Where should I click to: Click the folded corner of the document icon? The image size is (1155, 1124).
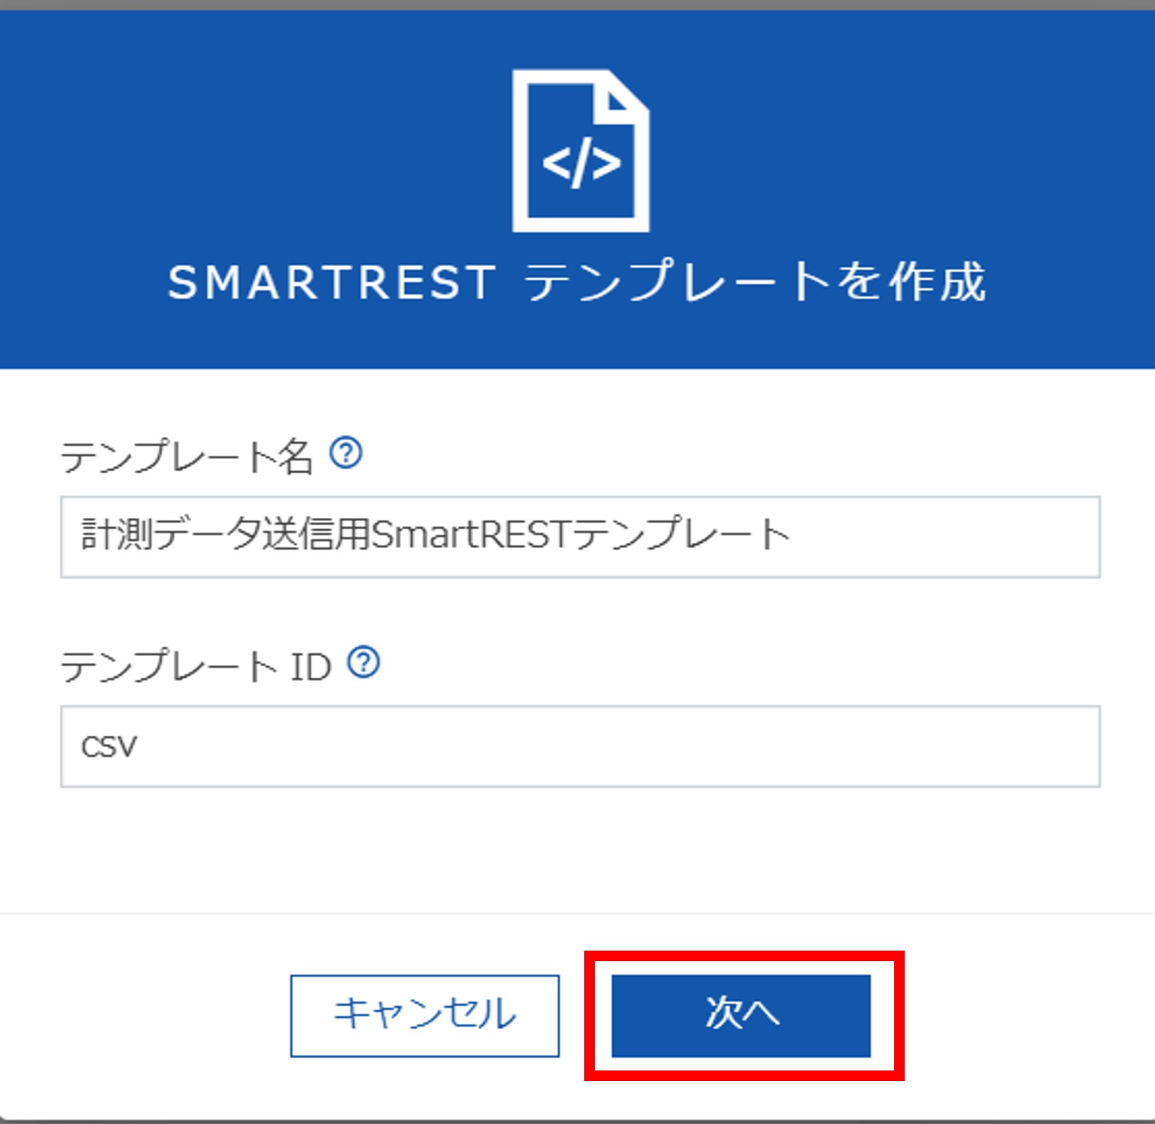pos(624,96)
